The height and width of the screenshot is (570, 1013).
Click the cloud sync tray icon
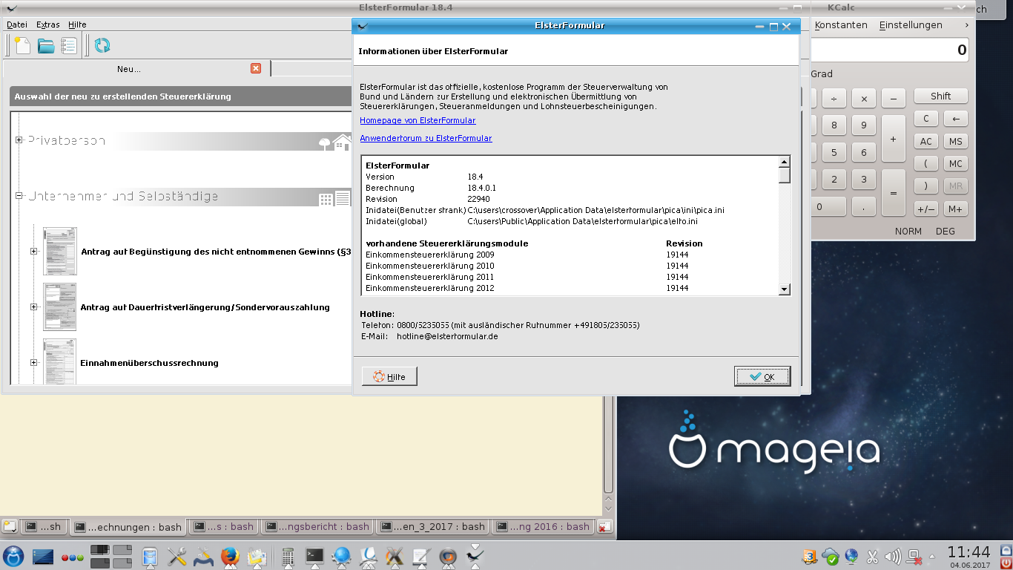pos(831,556)
